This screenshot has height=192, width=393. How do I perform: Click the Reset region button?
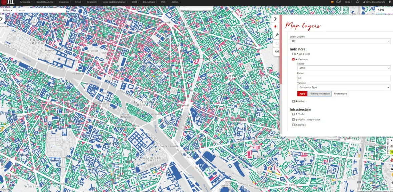click(x=341, y=94)
